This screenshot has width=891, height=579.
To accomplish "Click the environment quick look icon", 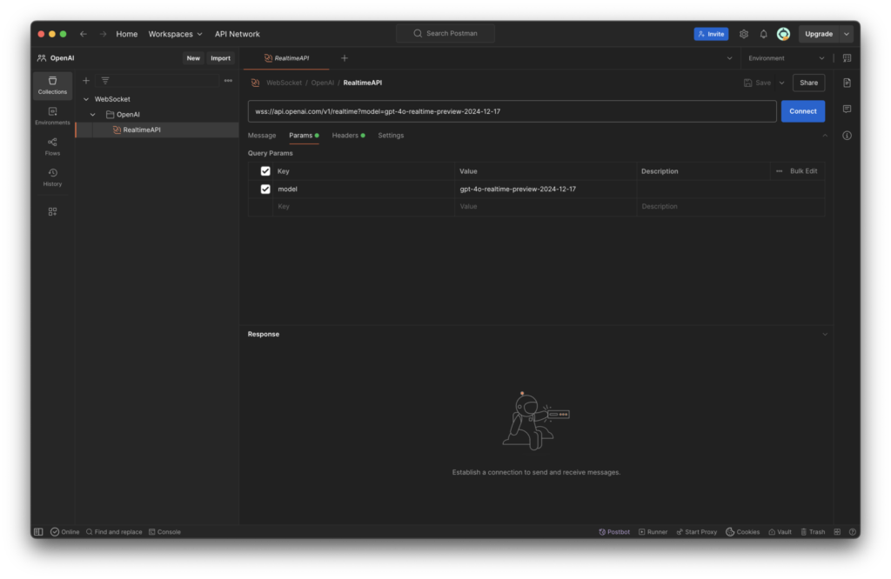I will pos(847,58).
